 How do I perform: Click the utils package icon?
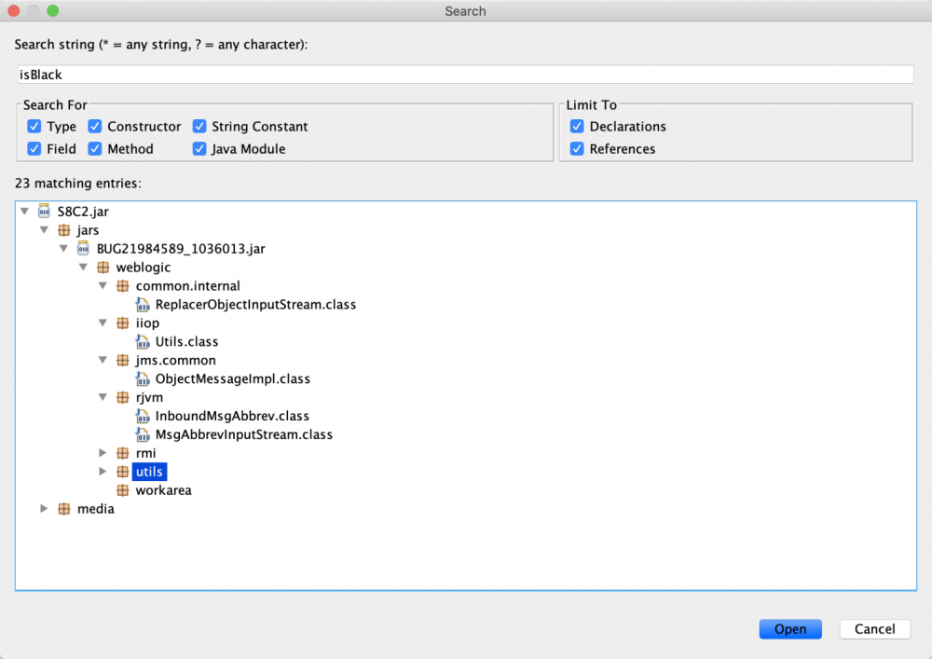[x=122, y=472]
